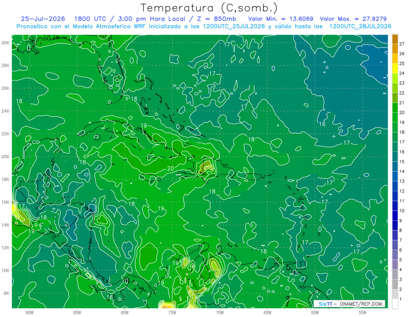The width and height of the screenshot is (411, 317).
Task: Click the '12N' latitude label
Action: pyautogui.click(x=5, y=248)
